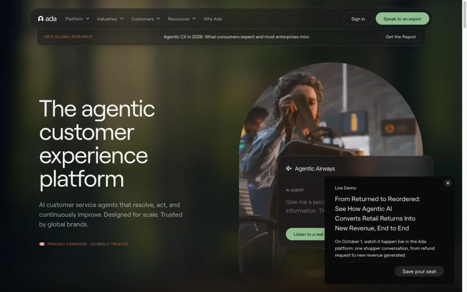Click the On October 1 description paragraph

pos(384,248)
